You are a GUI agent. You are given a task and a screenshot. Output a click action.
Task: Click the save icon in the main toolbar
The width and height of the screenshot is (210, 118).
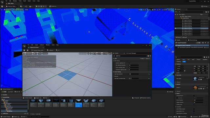(2, 6)
